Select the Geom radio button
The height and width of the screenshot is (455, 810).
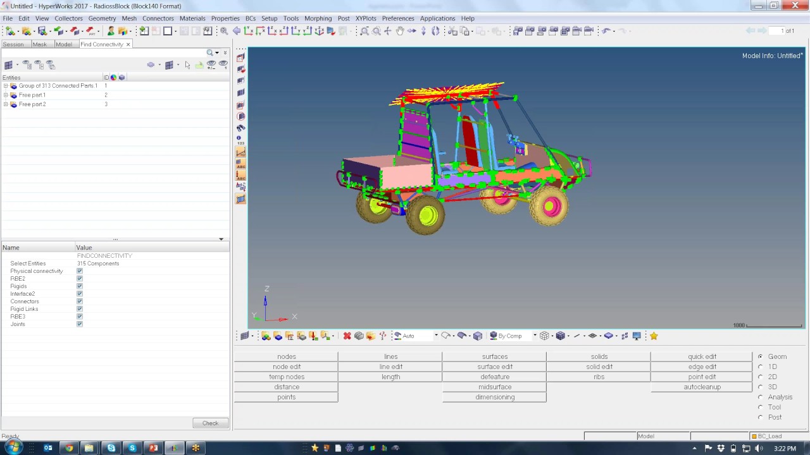(x=761, y=356)
